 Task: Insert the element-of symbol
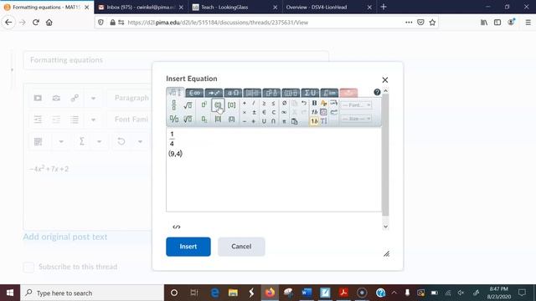pos(264,112)
